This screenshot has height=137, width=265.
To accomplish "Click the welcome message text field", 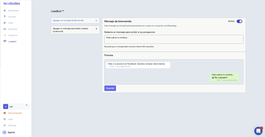I will point(174,39).
